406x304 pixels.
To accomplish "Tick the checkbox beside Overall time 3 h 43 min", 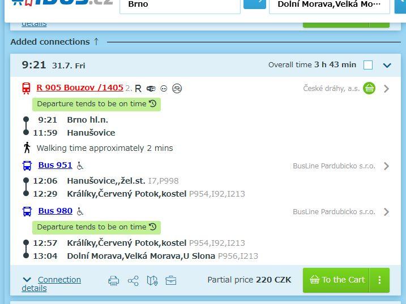I will [x=368, y=65].
